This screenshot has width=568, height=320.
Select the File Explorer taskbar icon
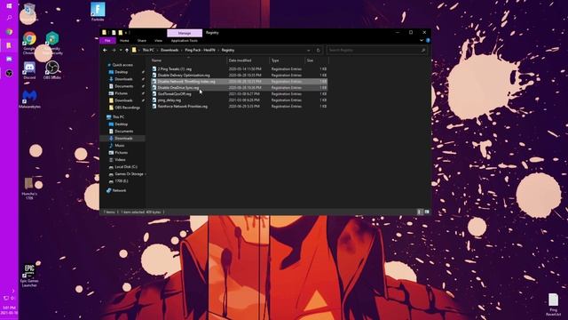9,45
